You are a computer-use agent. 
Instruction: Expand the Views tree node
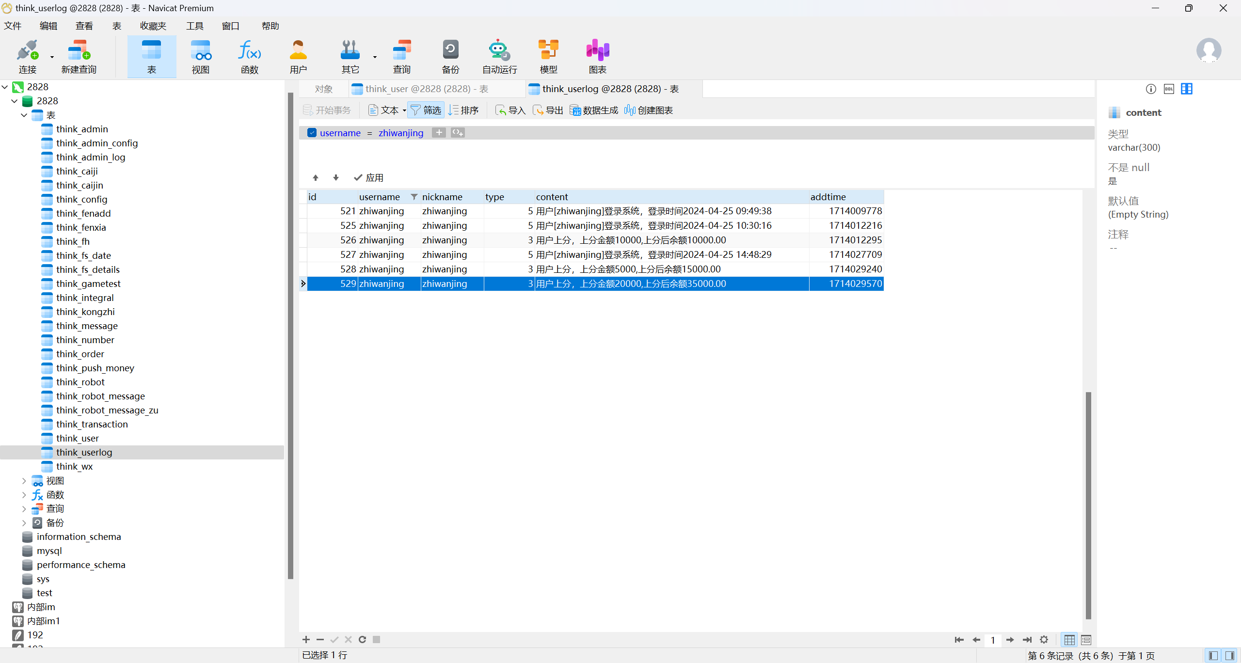[24, 481]
